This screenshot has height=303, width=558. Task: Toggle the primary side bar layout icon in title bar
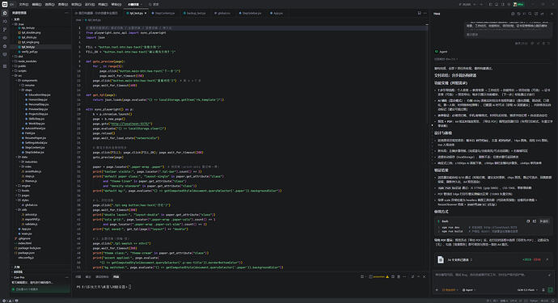[490, 4]
